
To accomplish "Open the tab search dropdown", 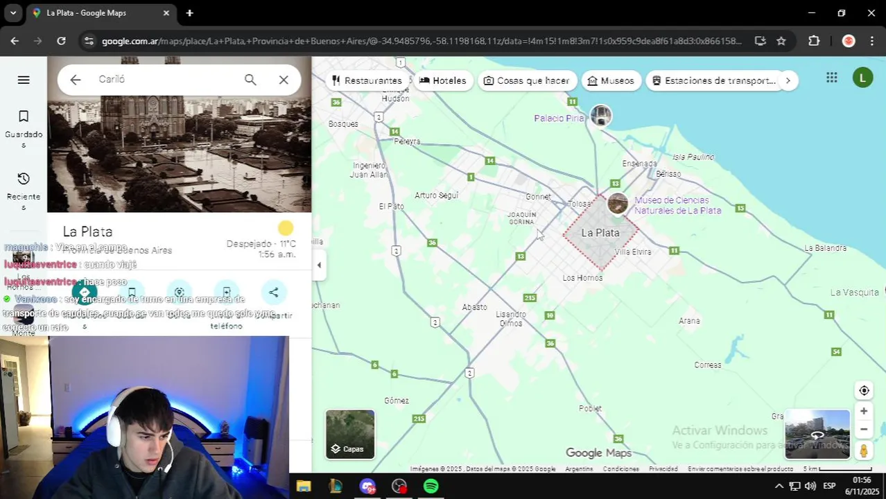I will (12, 12).
